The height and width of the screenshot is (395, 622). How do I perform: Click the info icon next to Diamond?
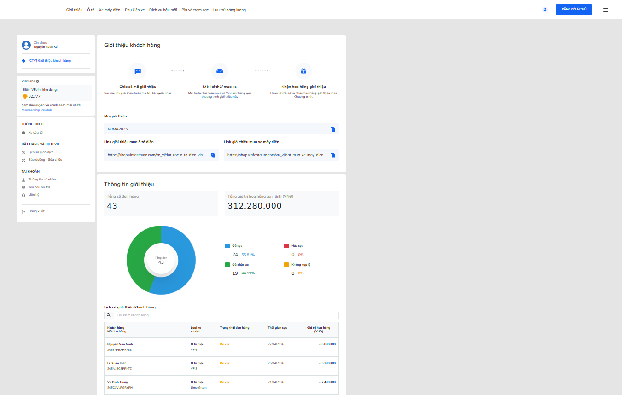point(37,81)
